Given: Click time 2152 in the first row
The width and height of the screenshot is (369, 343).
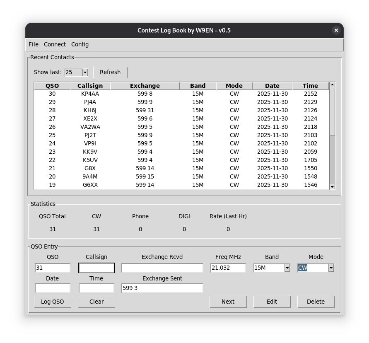Looking at the screenshot, I should (311, 94).
